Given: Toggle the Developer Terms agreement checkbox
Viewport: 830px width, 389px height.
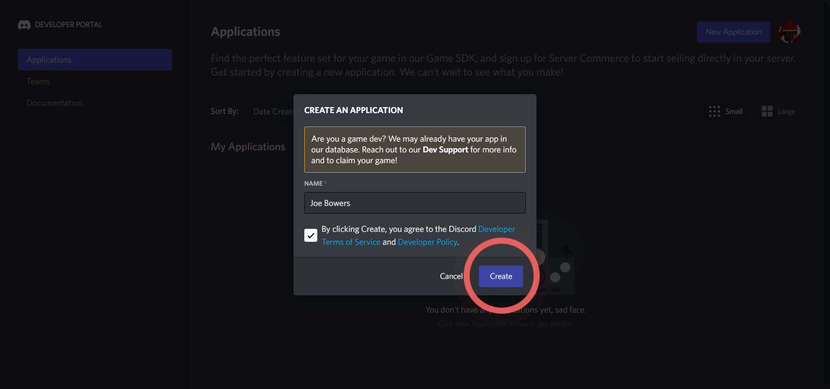Looking at the screenshot, I should pos(310,235).
